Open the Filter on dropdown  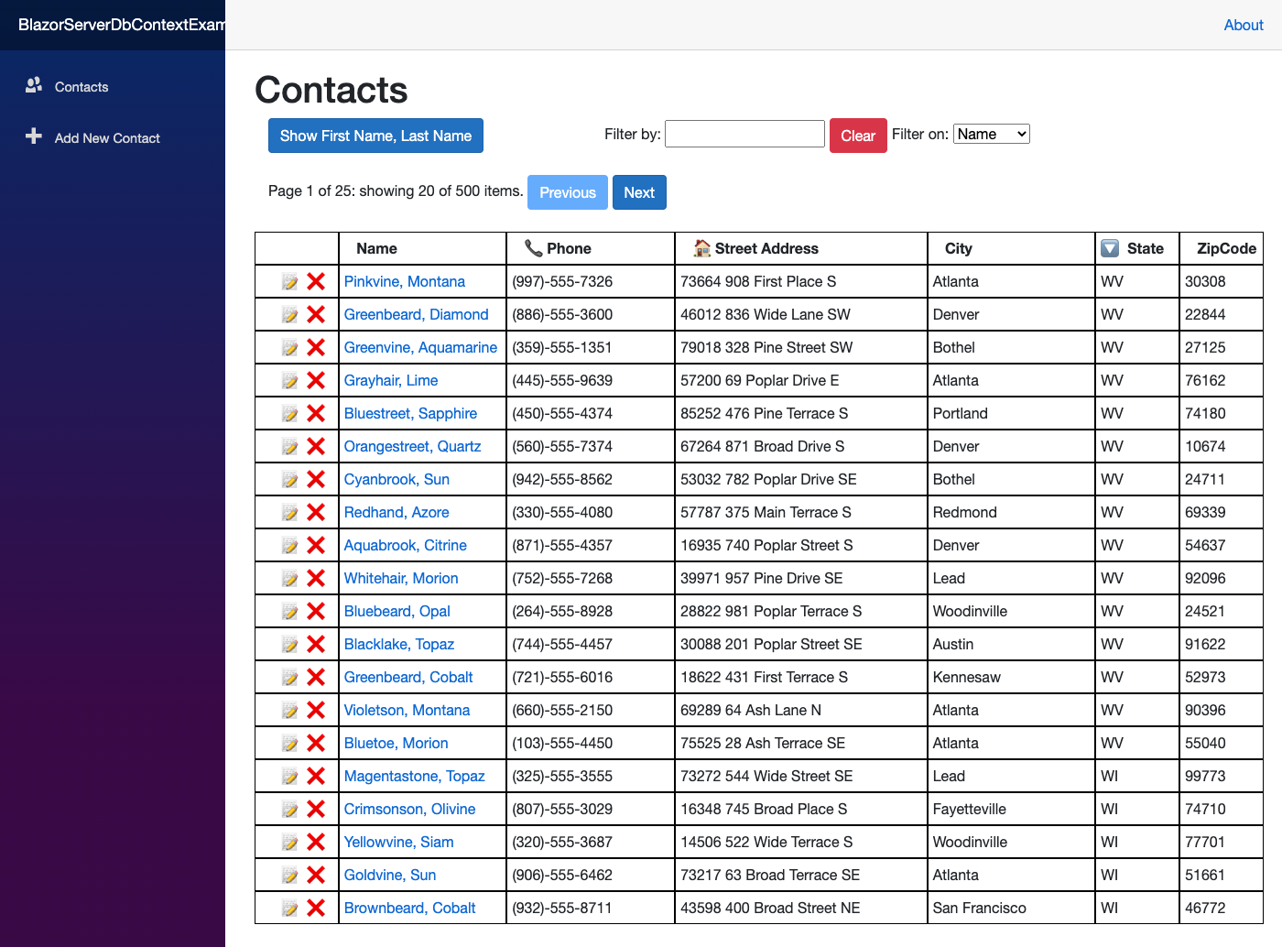[x=991, y=133]
